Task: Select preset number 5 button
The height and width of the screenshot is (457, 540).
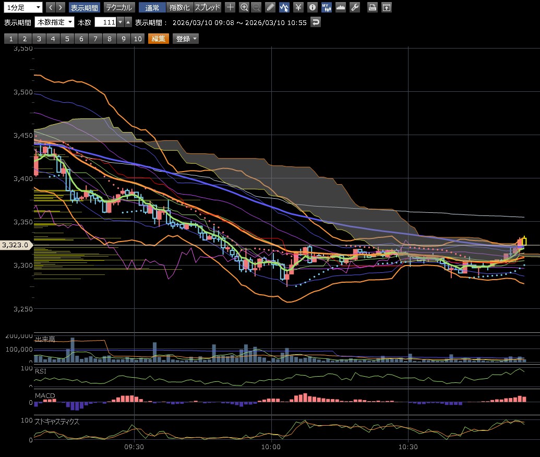Action: (x=67, y=39)
